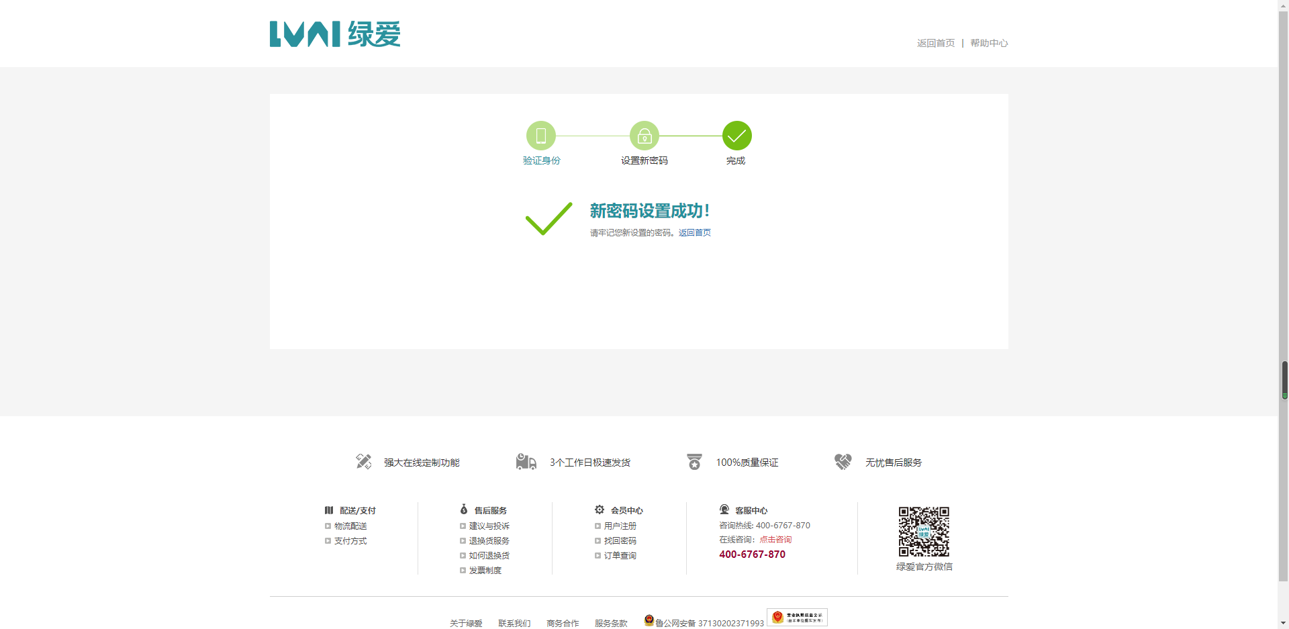Click the 绿爱官方微信 QR code
1289x629 pixels.
[924, 532]
